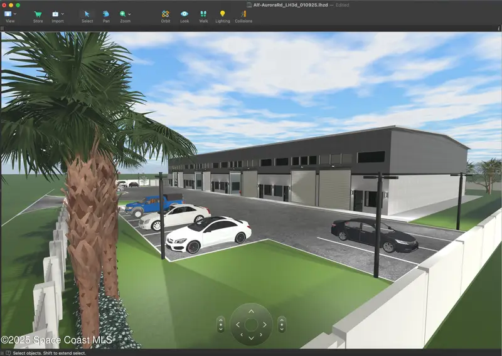Select the black sedan in parking lot
Image resolution: width=502 pixels, height=356 pixels.
[374, 234]
